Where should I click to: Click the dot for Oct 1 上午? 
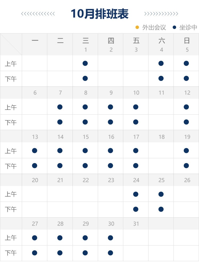(85, 63)
